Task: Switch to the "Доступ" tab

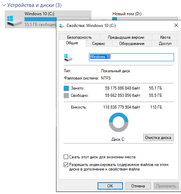Action: pos(165,44)
